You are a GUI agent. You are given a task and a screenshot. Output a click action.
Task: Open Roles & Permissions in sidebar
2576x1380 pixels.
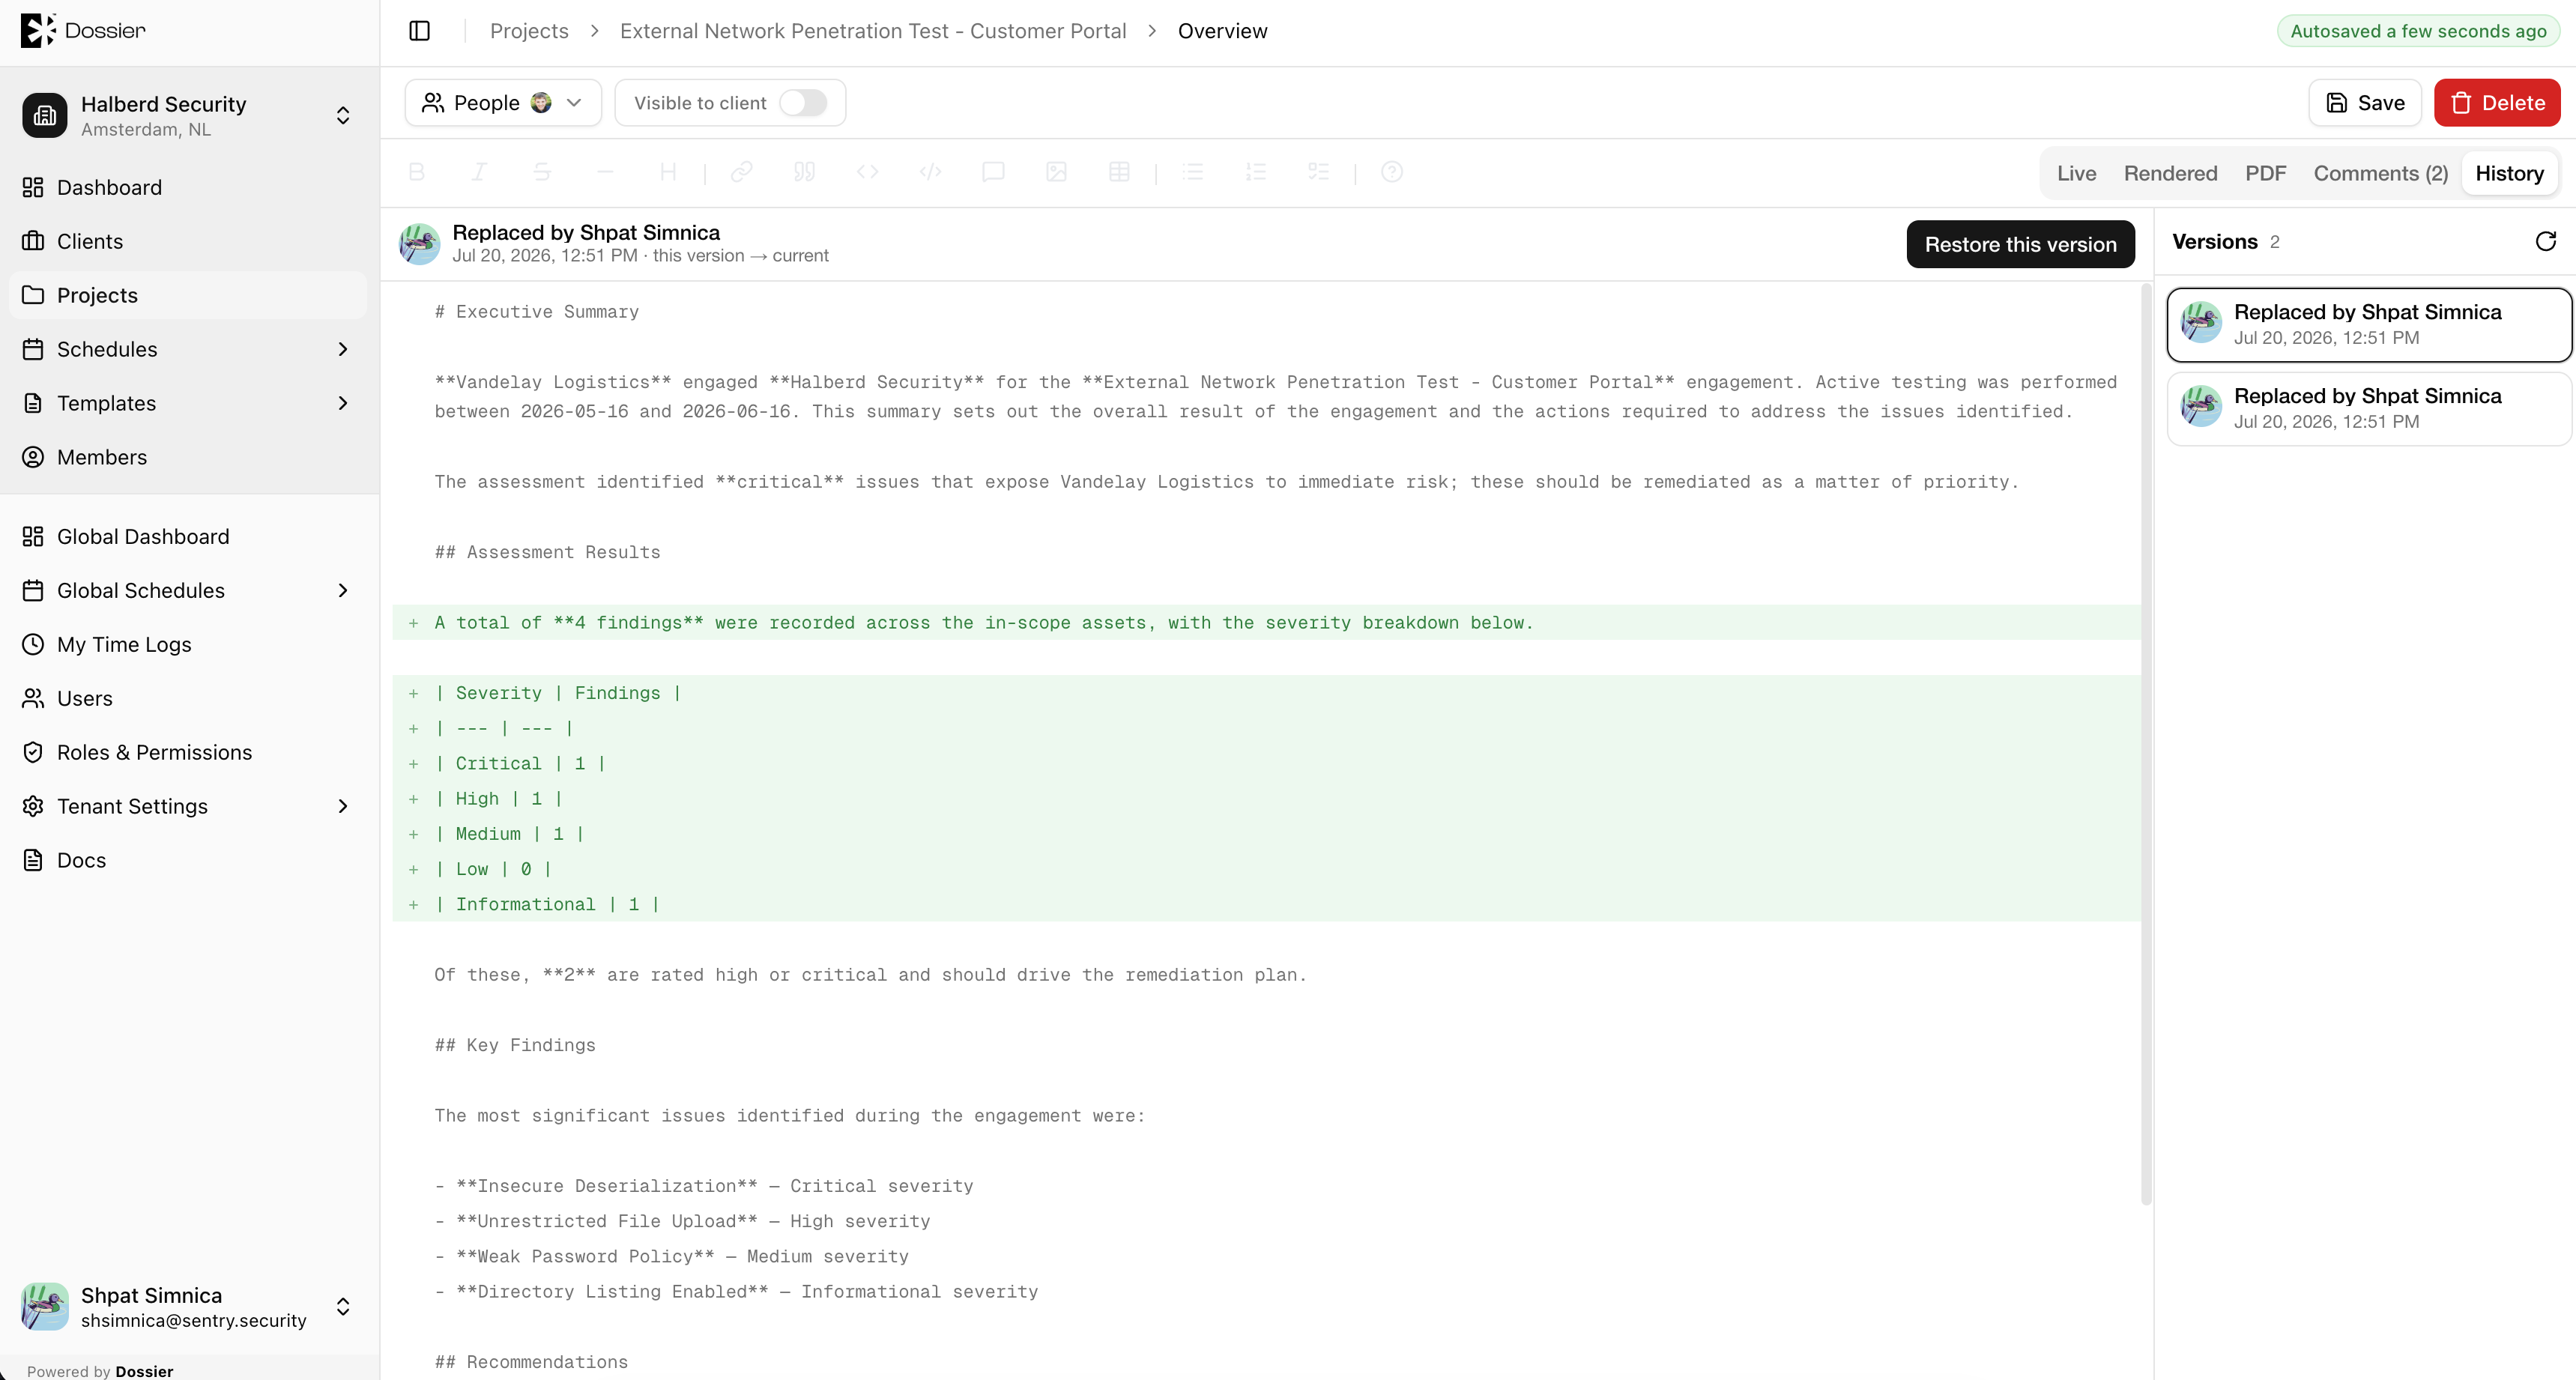(x=189, y=752)
